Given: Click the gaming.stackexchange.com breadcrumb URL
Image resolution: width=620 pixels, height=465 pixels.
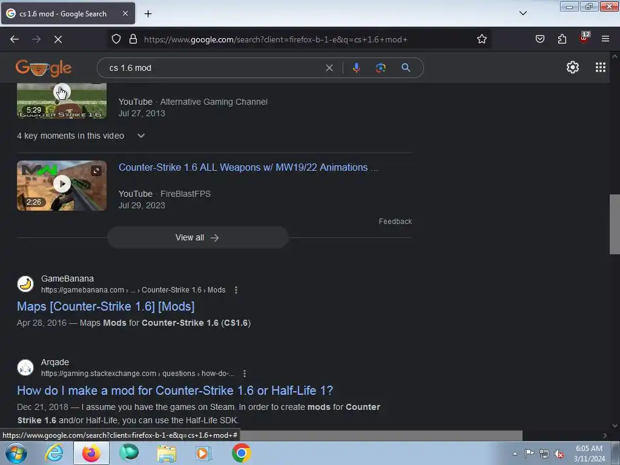Looking at the screenshot, I should (137, 374).
